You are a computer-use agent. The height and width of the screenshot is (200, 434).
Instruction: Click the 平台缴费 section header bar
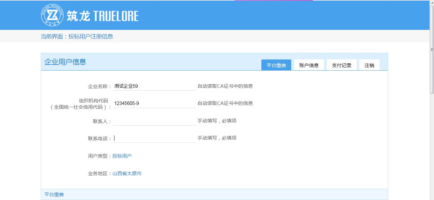[x=214, y=194]
